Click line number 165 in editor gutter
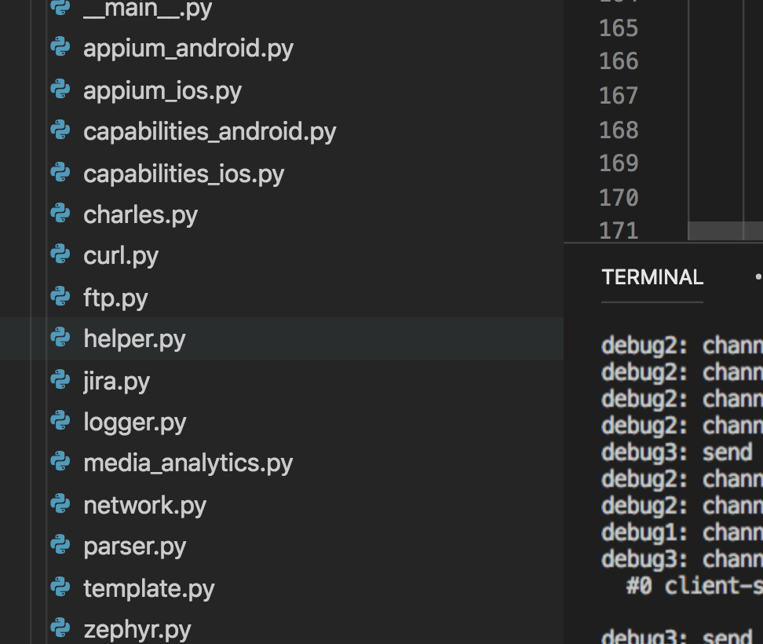 coord(619,28)
